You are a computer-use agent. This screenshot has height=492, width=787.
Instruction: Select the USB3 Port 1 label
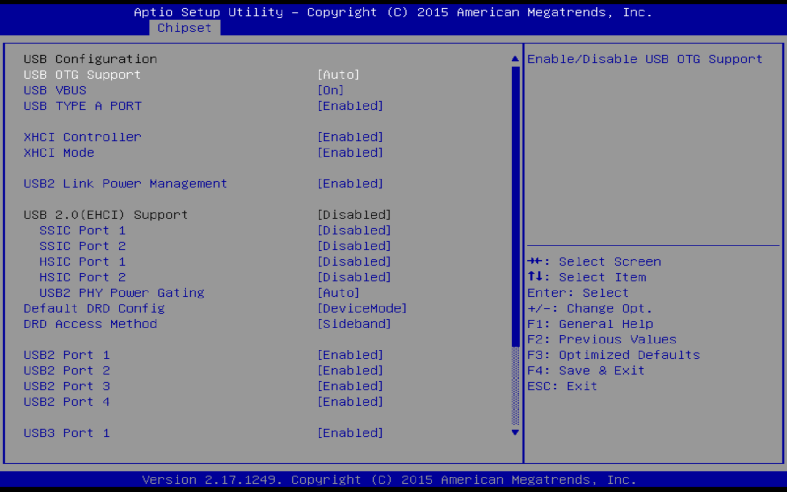click(x=67, y=433)
